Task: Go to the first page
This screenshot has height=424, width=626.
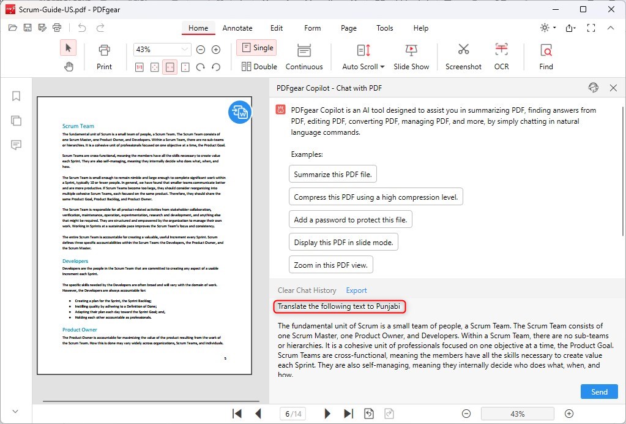Action: [x=237, y=414]
